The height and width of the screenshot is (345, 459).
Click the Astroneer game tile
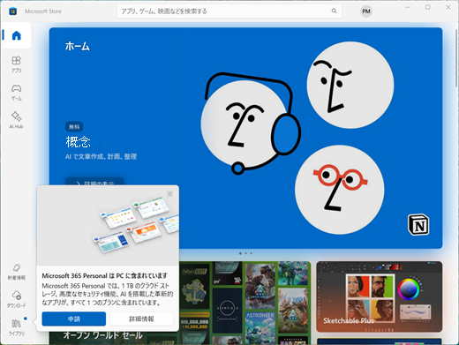click(x=260, y=327)
